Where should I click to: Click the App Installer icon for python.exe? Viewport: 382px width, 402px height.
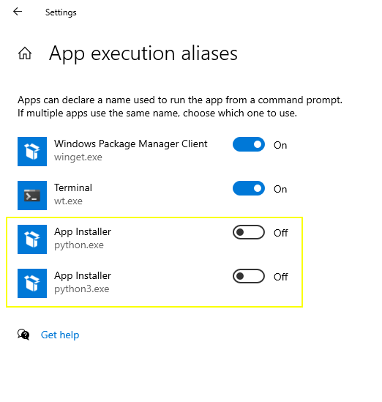coord(32,239)
